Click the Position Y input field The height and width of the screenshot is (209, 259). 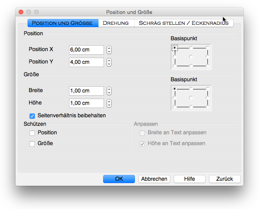86,62
